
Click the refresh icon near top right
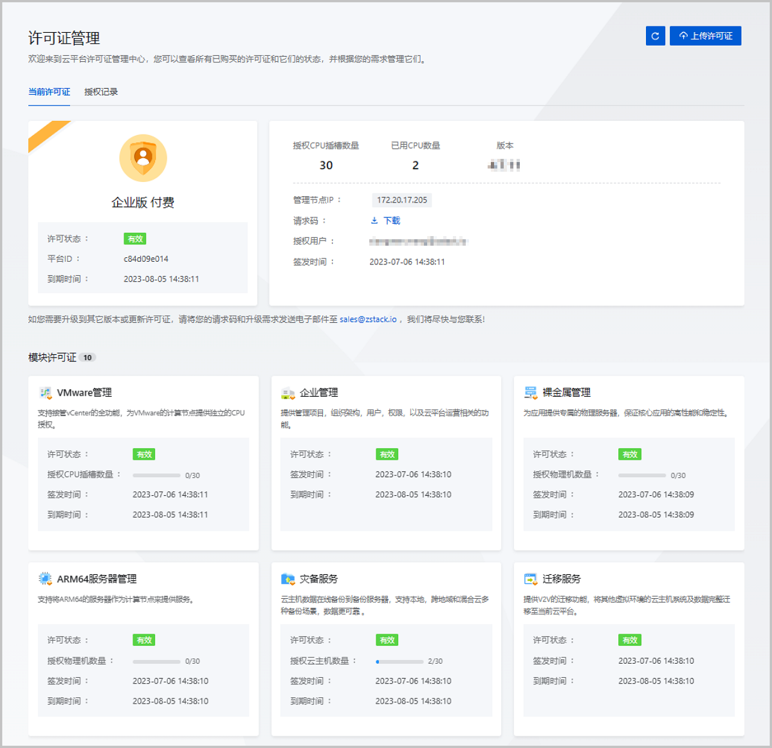click(x=655, y=35)
